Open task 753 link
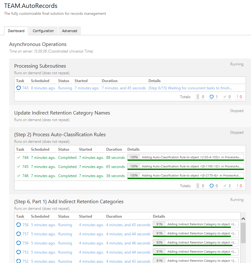251x263 pixels. [25, 252]
